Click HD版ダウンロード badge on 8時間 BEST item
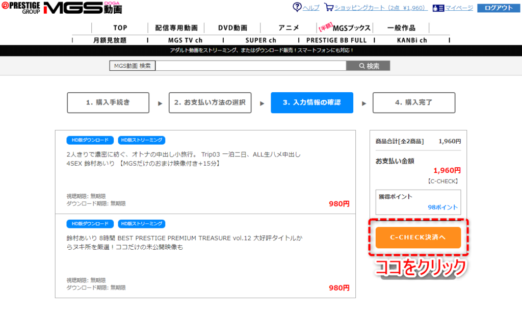Viewport: 522px width, 314px height. point(90,224)
